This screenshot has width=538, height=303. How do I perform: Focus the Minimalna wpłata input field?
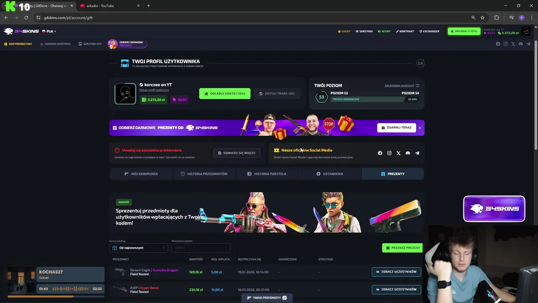(x=200, y=248)
